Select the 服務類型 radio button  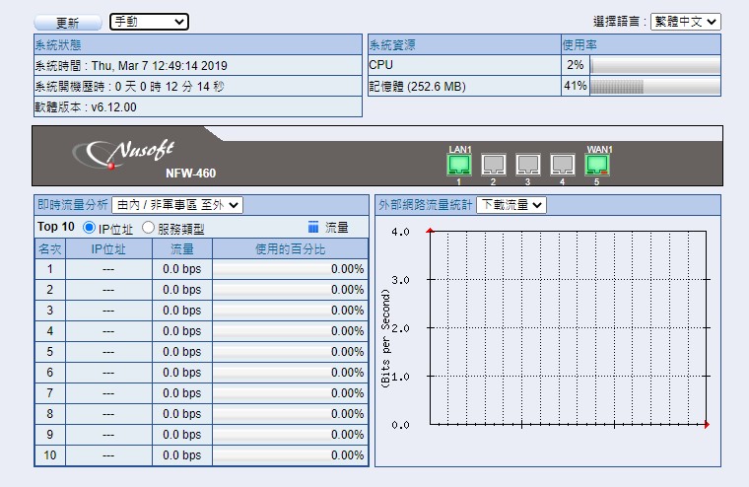pyautogui.click(x=149, y=228)
